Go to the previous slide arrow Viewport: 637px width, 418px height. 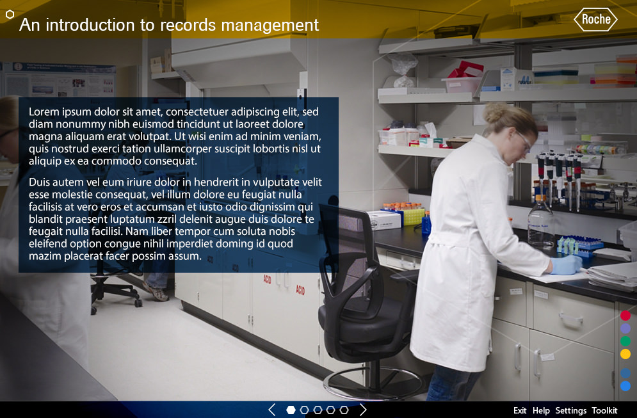coord(272,410)
